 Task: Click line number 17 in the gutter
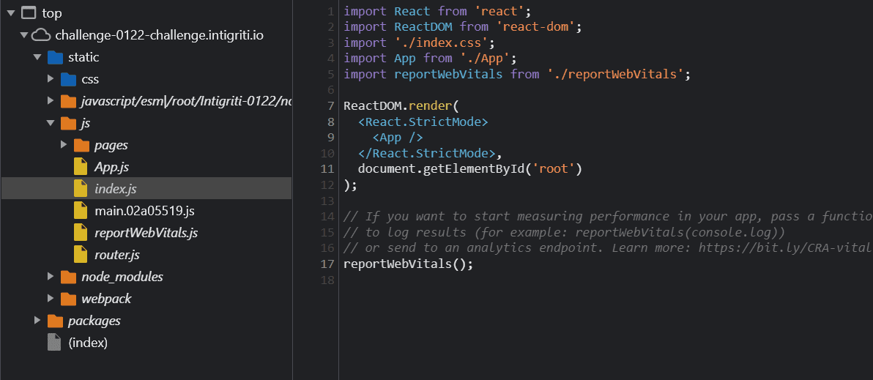pyautogui.click(x=328, y=264)
